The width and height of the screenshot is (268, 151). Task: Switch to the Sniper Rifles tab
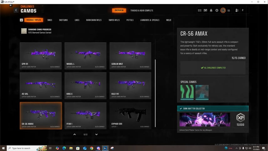pos(114,20)
